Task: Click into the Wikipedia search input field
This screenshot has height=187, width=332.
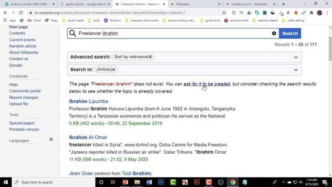Action: [174, 33]
